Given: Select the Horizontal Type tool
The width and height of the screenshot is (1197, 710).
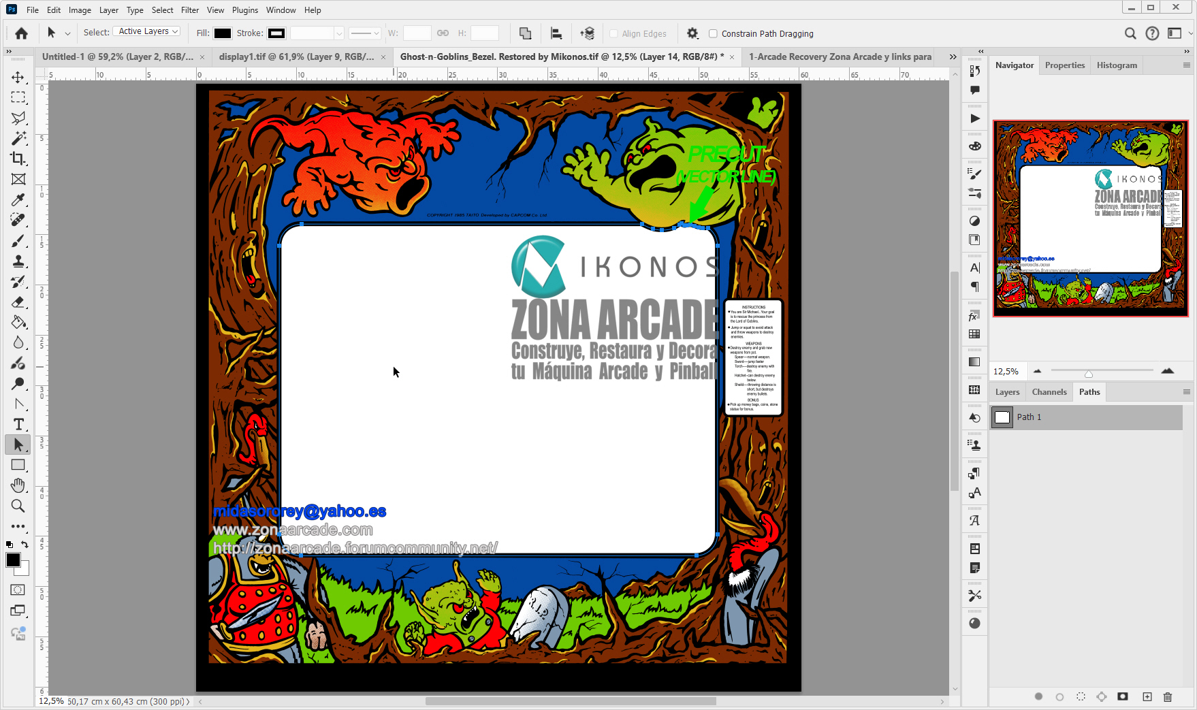Looking at the screenshot, I should (18, 424).
